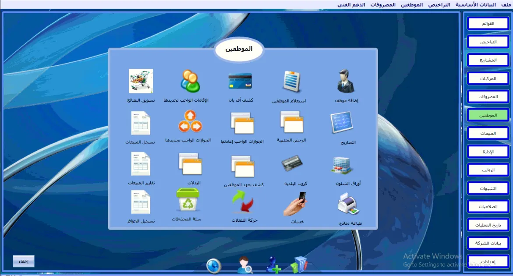Click the الصلاحيات sidebar button
The image size is (513, 276).
click(x=488, y=207)
